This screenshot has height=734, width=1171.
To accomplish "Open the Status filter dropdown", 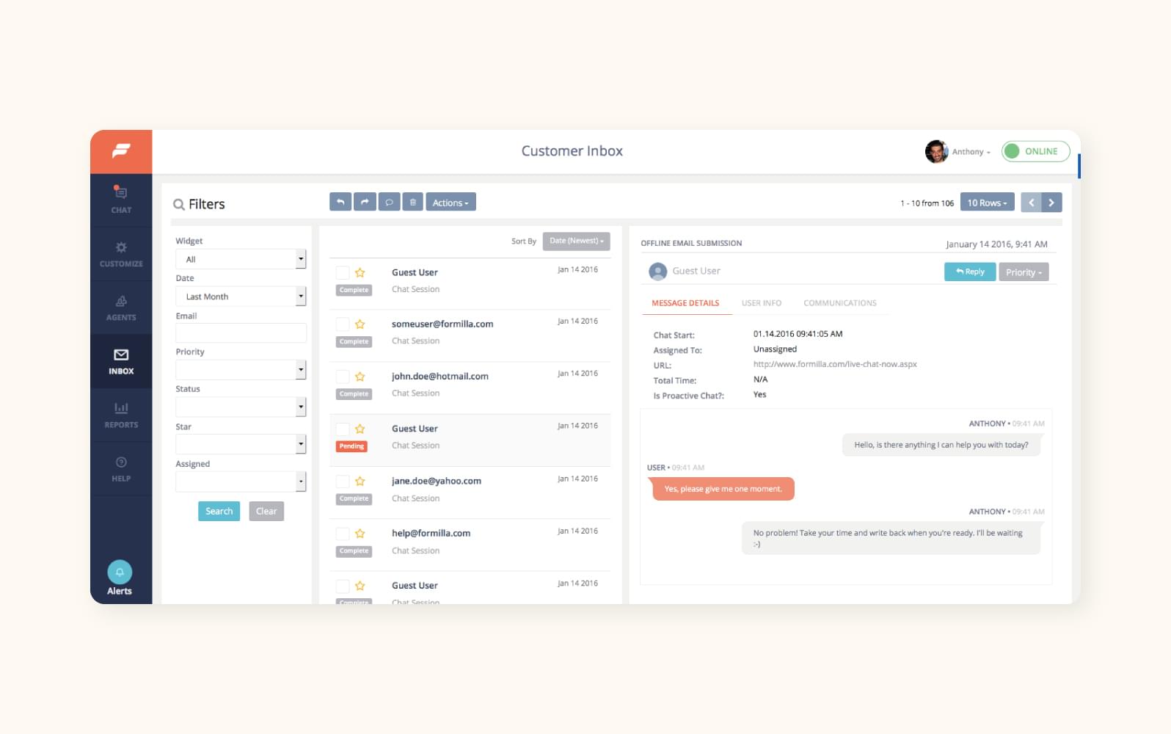I will point(241,407).
